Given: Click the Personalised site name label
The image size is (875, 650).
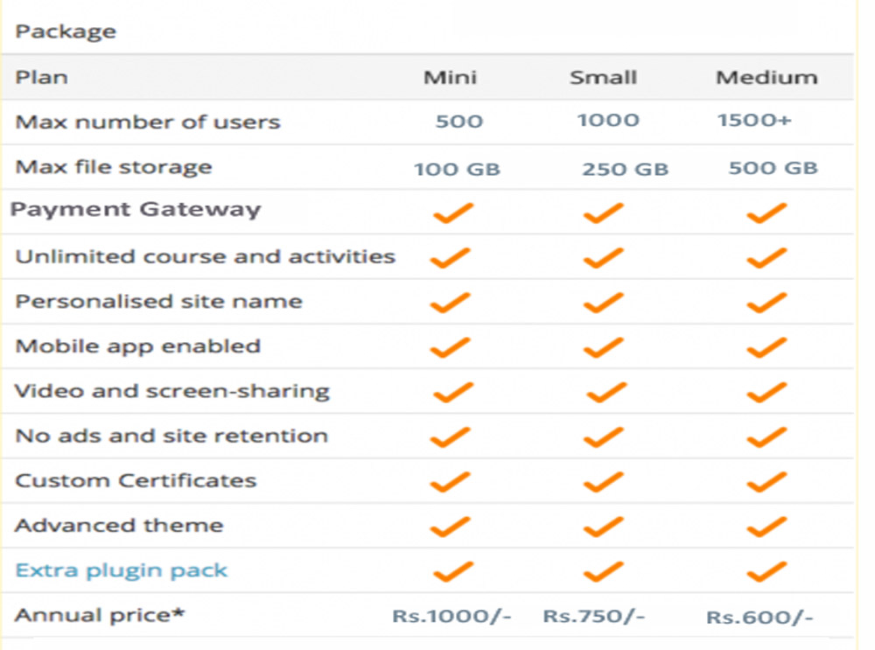Looking at the screenshot, I should (158, 302).
